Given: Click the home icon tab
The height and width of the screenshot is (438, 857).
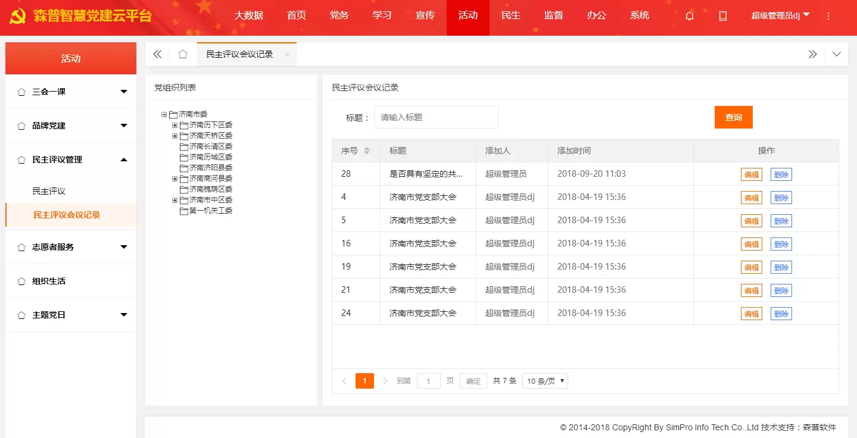Looking at the screenshot, I should 183,54.
